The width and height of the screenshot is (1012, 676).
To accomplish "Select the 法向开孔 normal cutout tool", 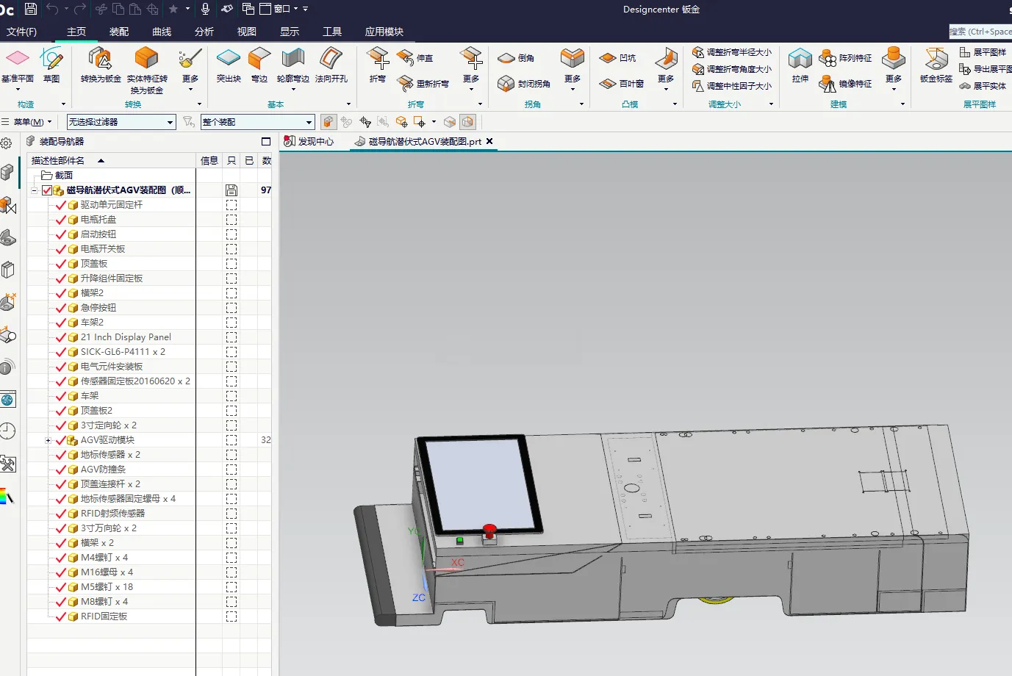I will pyautogui.click(x=331, y=65).
